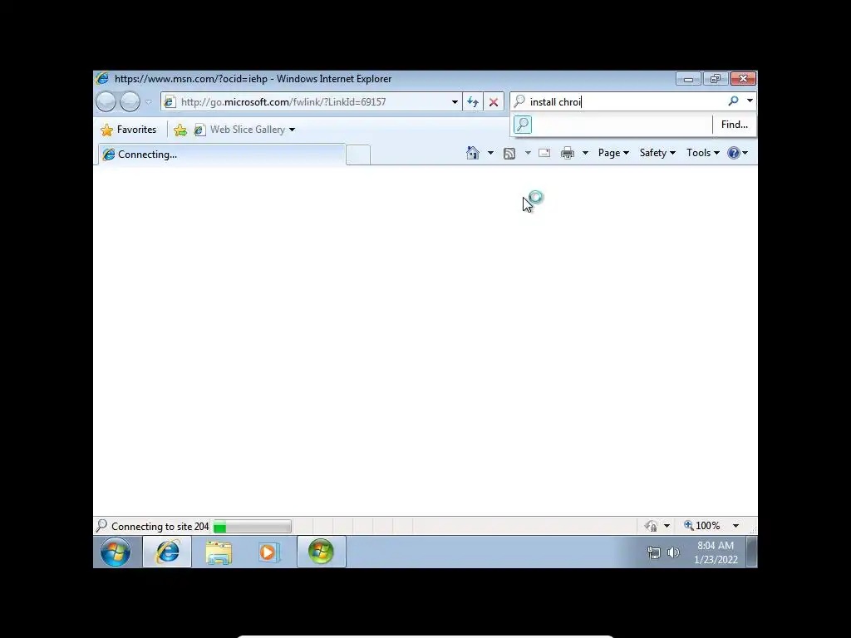The image size is (851, 638).
Task: Click 'Connecting to site 204' status text
Action: (x=160, y=526)
